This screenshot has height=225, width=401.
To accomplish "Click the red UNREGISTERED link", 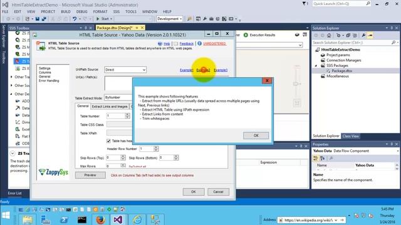I will pos(214,44).
